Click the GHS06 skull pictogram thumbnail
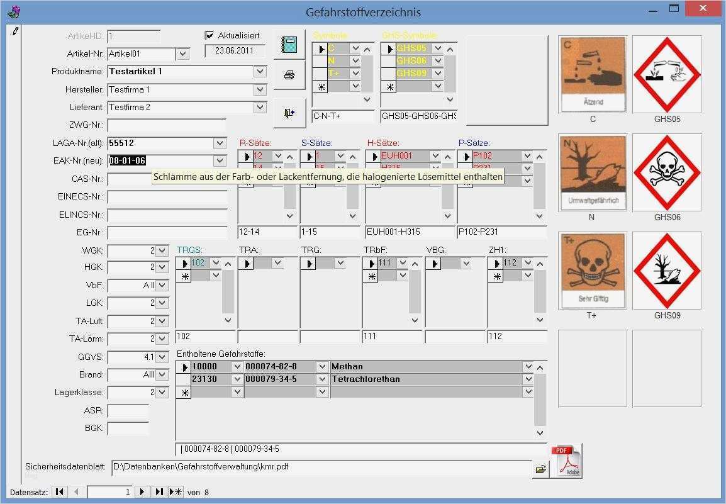Image resolution: width=726 pixels, height=504 pixels. point(666,171)
